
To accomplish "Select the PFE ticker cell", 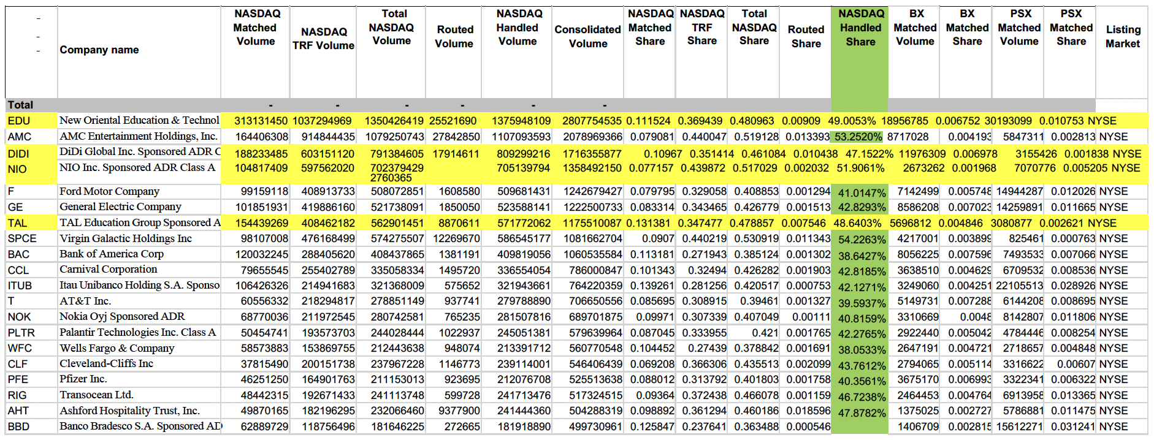I will coord(18,379).
